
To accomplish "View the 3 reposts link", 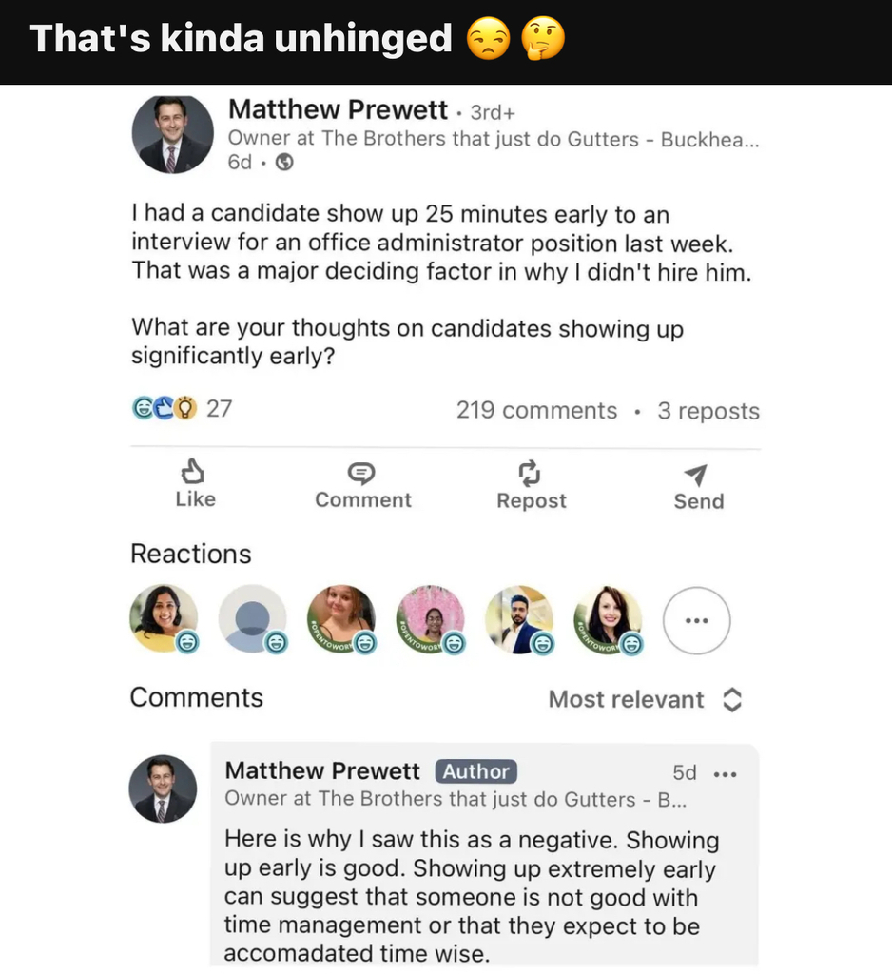I will coord(708,411).
